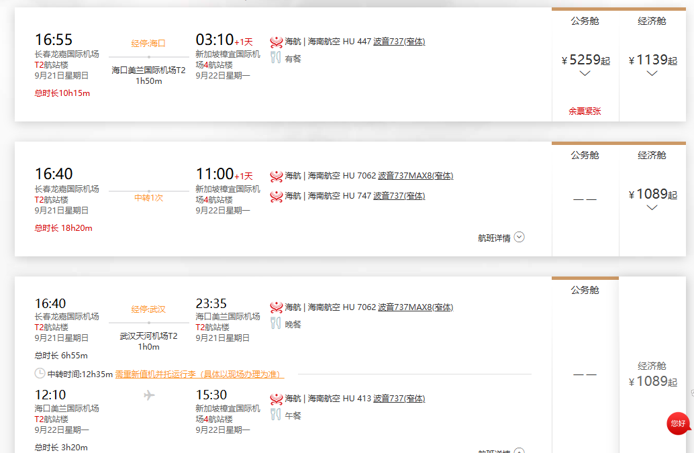Open aircraft link 波音737(窄体) for HU 447
Image resolution: width=694 pixels, height=453 pixels.
point(399,42)
